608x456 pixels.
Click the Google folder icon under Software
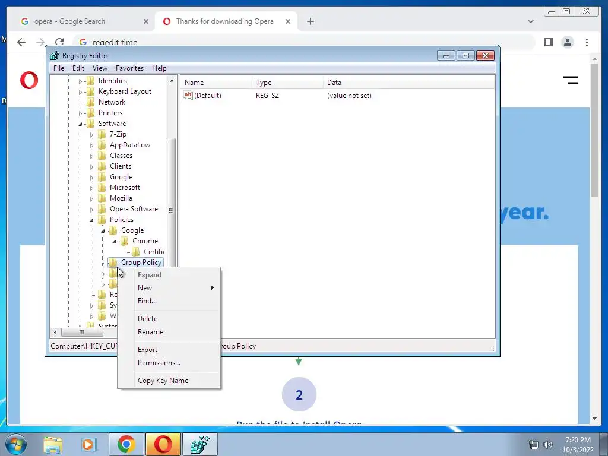102,177
